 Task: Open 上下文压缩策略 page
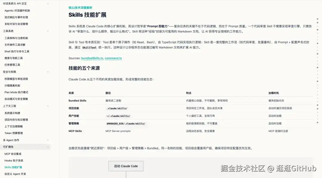(13, 126)
